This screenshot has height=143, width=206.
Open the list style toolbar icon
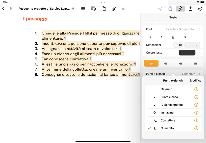tap(83, 9)
